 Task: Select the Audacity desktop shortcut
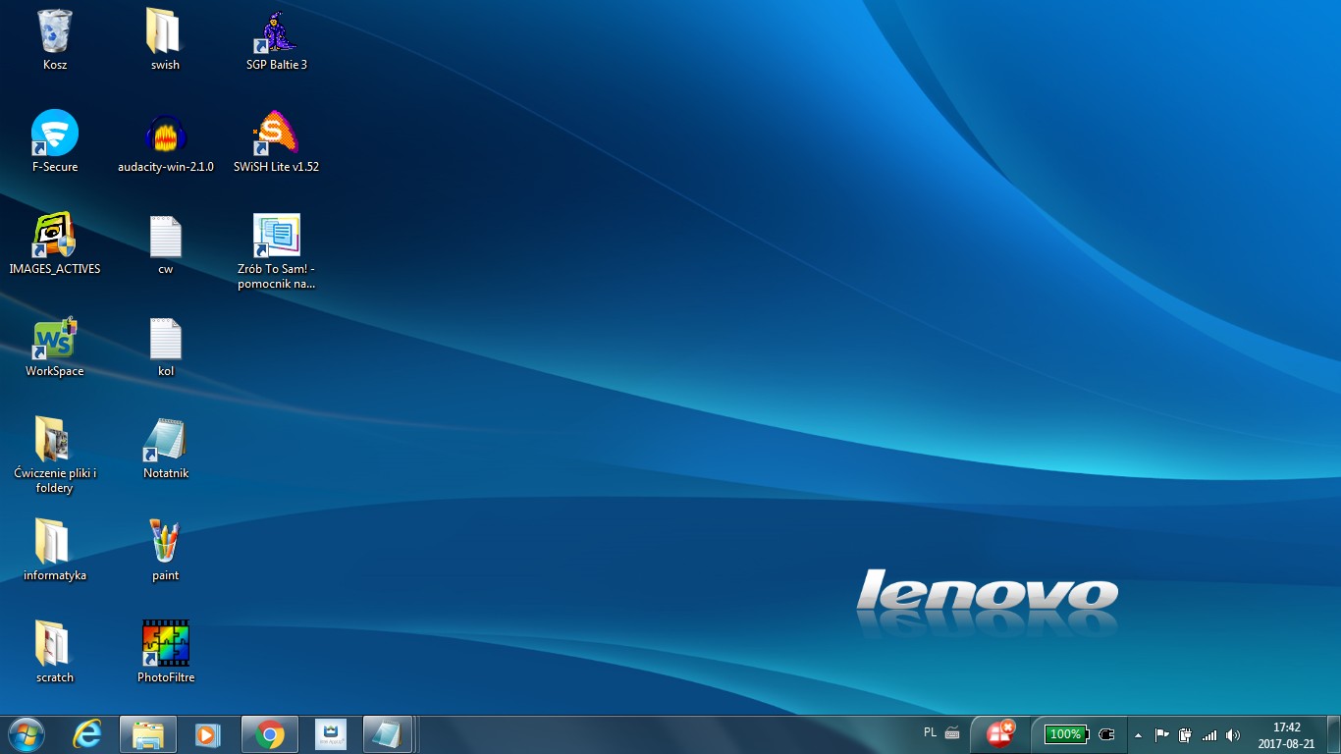tap(165, 135)
